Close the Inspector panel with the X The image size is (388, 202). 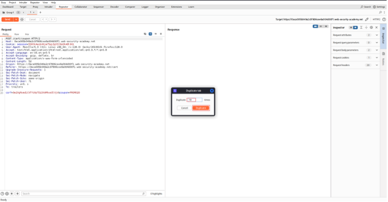376,27
